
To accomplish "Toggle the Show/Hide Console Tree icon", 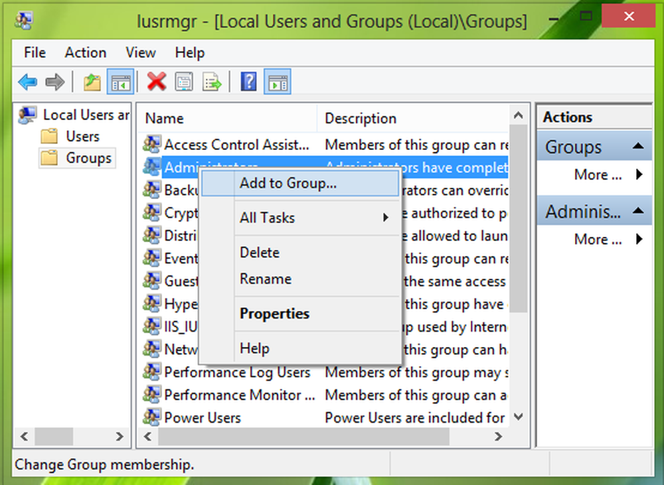I will [121, 82].
